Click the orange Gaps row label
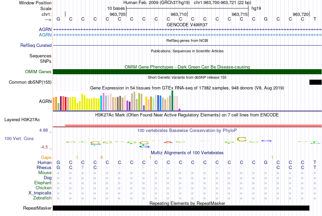The image size is (322, 216). pyautogui.click(x=46, y=158)
